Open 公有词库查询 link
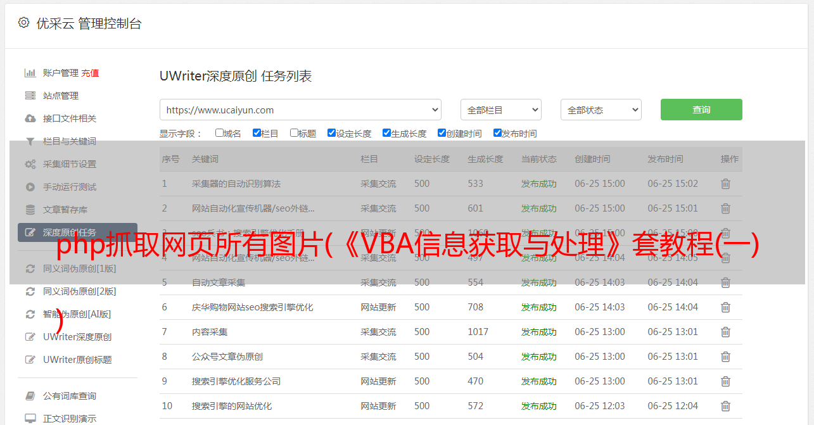The width and height of the screenshot is (814, 425). [70, 396]
